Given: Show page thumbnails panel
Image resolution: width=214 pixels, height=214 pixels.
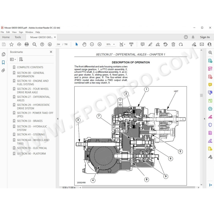Looking at the screenshot, I should coord(3,54).
